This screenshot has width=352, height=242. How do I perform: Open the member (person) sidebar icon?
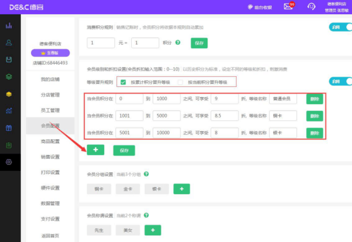pos(9,43)
